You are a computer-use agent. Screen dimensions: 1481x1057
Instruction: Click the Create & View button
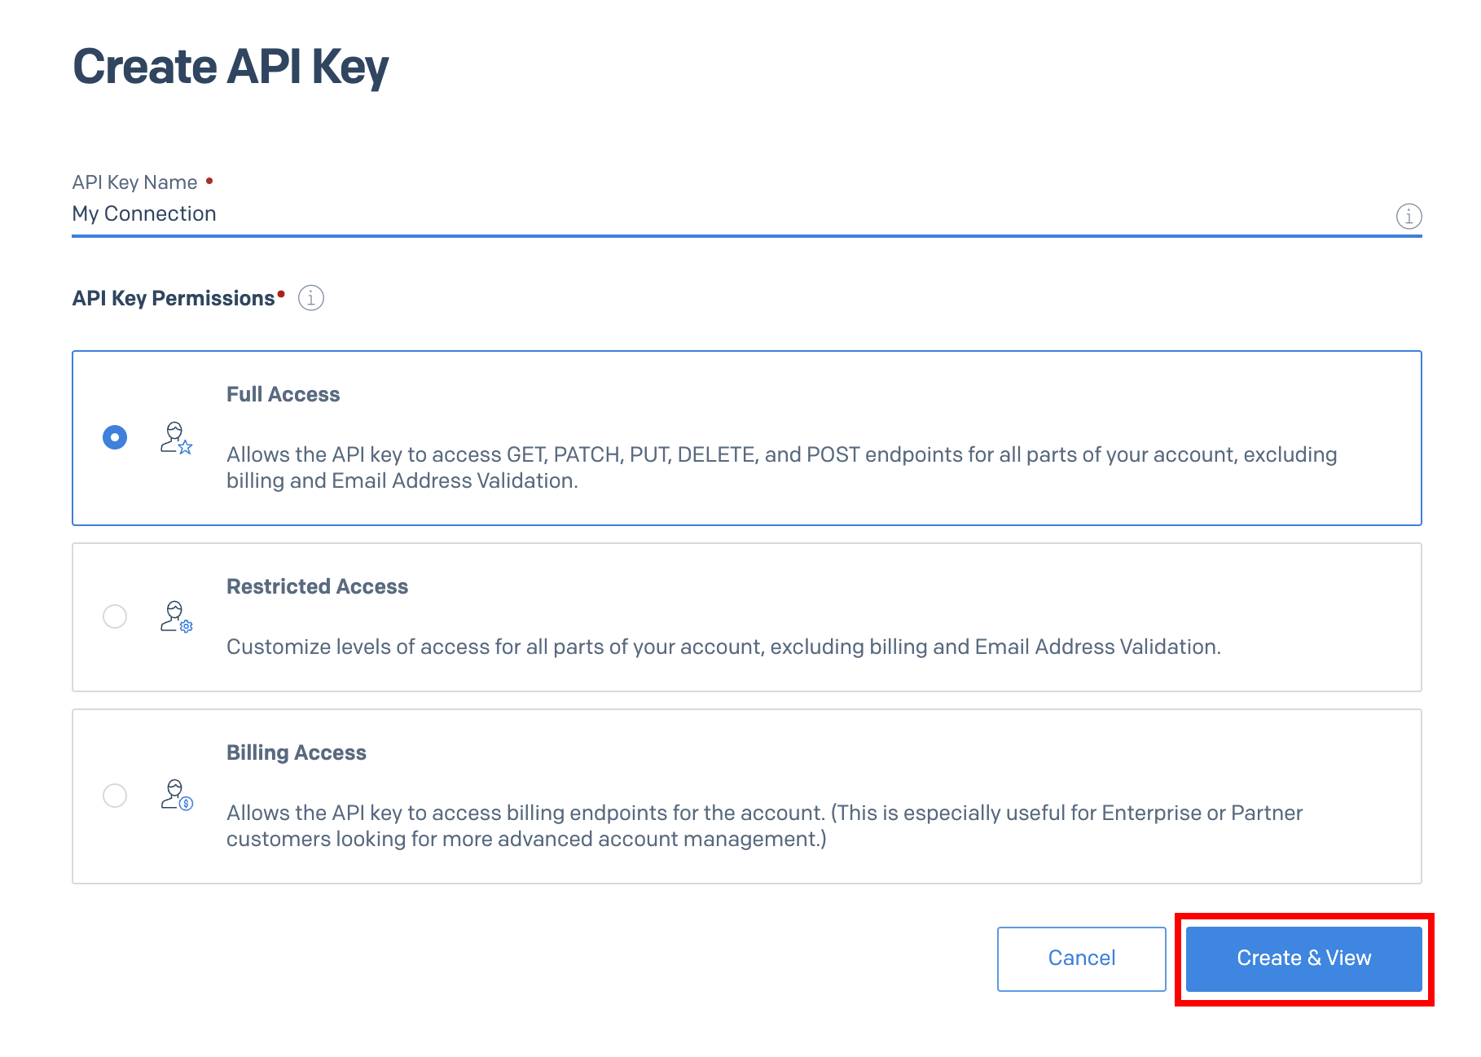[1303, 958]
